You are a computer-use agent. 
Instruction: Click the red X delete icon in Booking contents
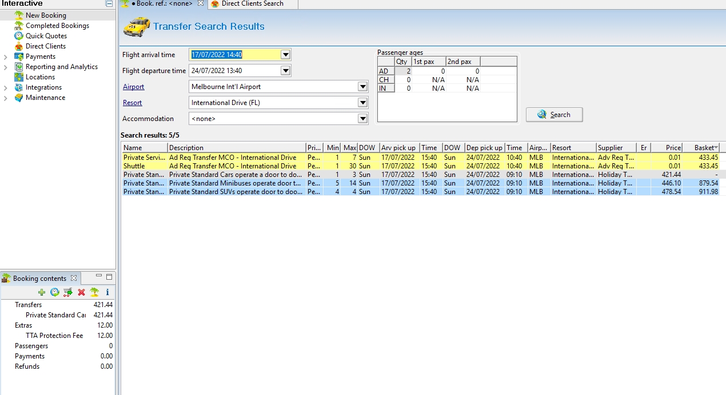(81, 292)
